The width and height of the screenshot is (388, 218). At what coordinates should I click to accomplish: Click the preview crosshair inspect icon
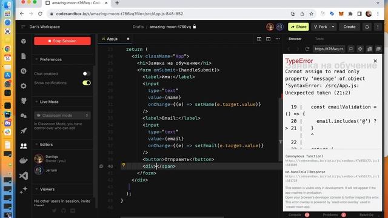coord(360,49)
